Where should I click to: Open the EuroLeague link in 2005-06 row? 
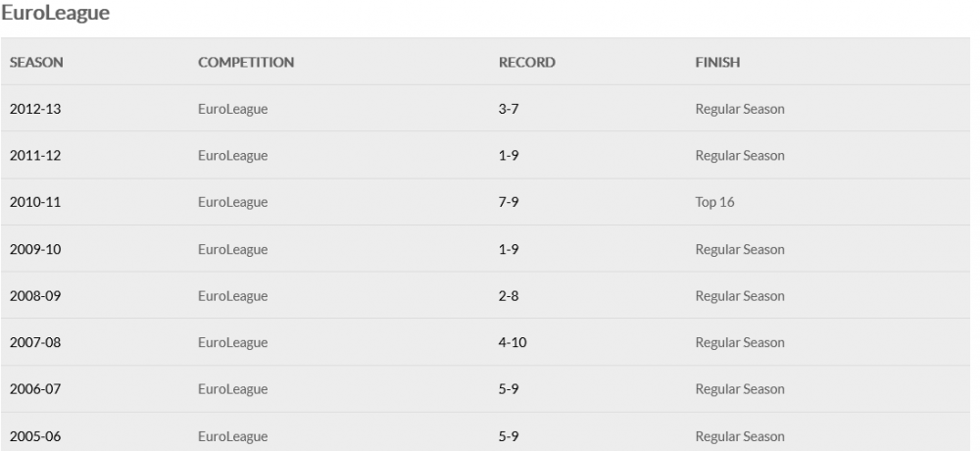tap(232, 436)
